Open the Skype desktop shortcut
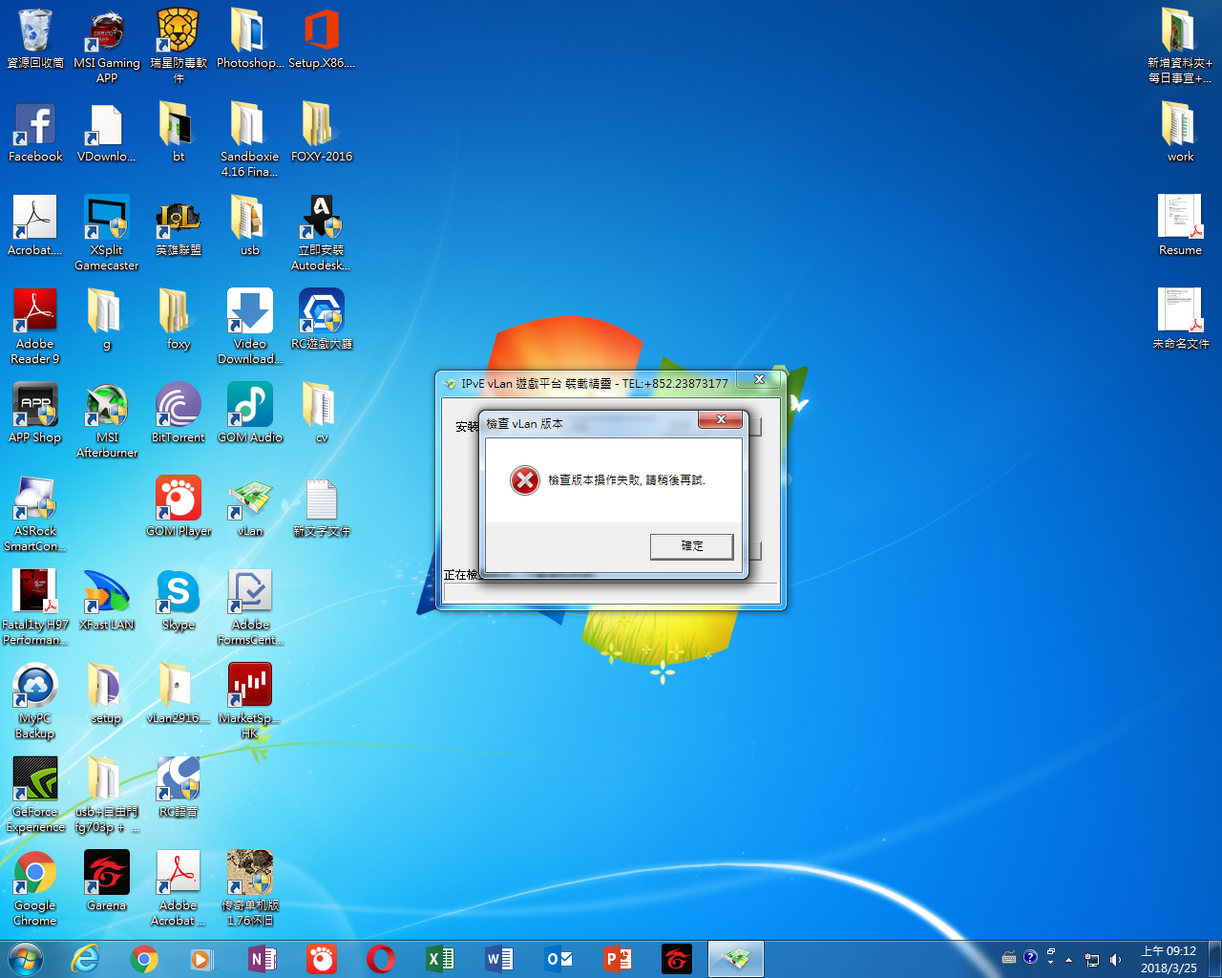This screenshot has width=1222, height=978. 179,595
